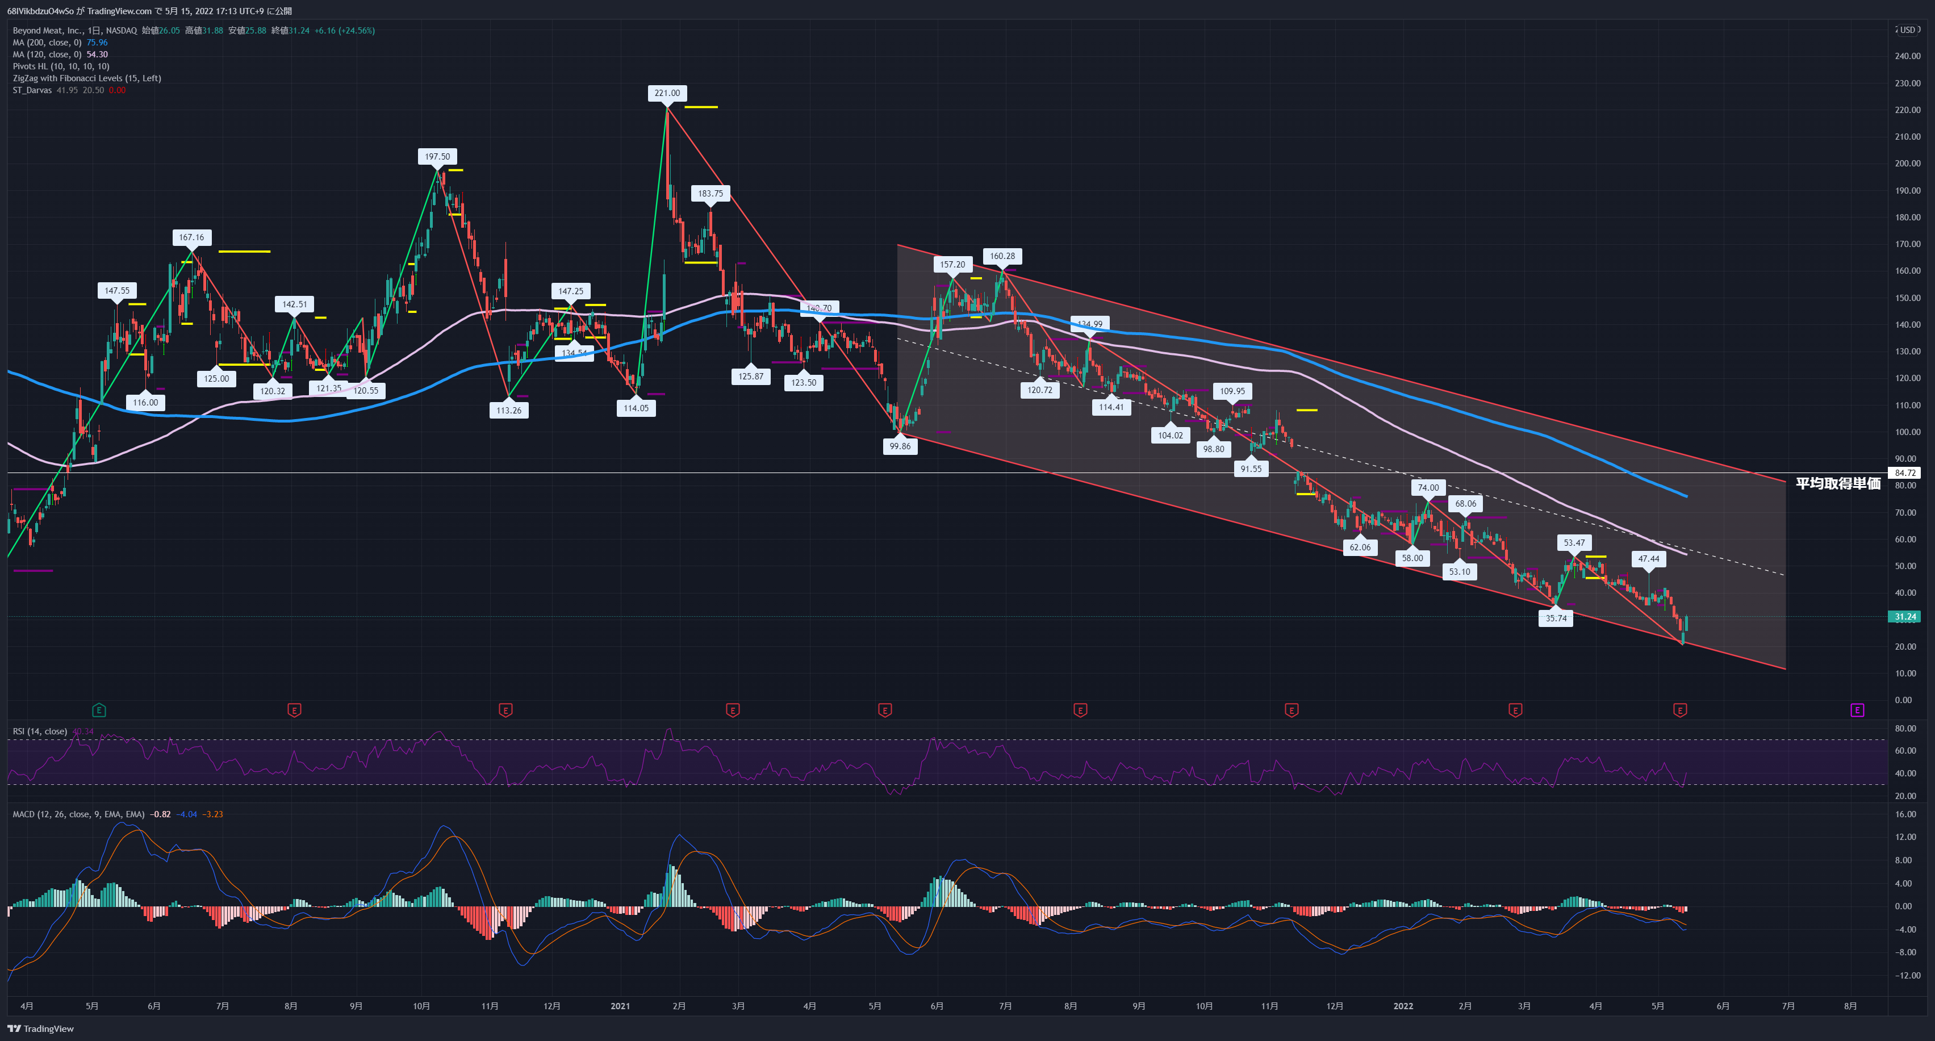Select the ST_Darvas indicator legend
Viewport: 1935px width, 1041px height.
[x=69, y=90]
